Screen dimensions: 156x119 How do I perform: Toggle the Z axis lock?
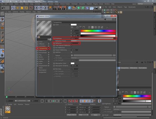click(45, 8)
